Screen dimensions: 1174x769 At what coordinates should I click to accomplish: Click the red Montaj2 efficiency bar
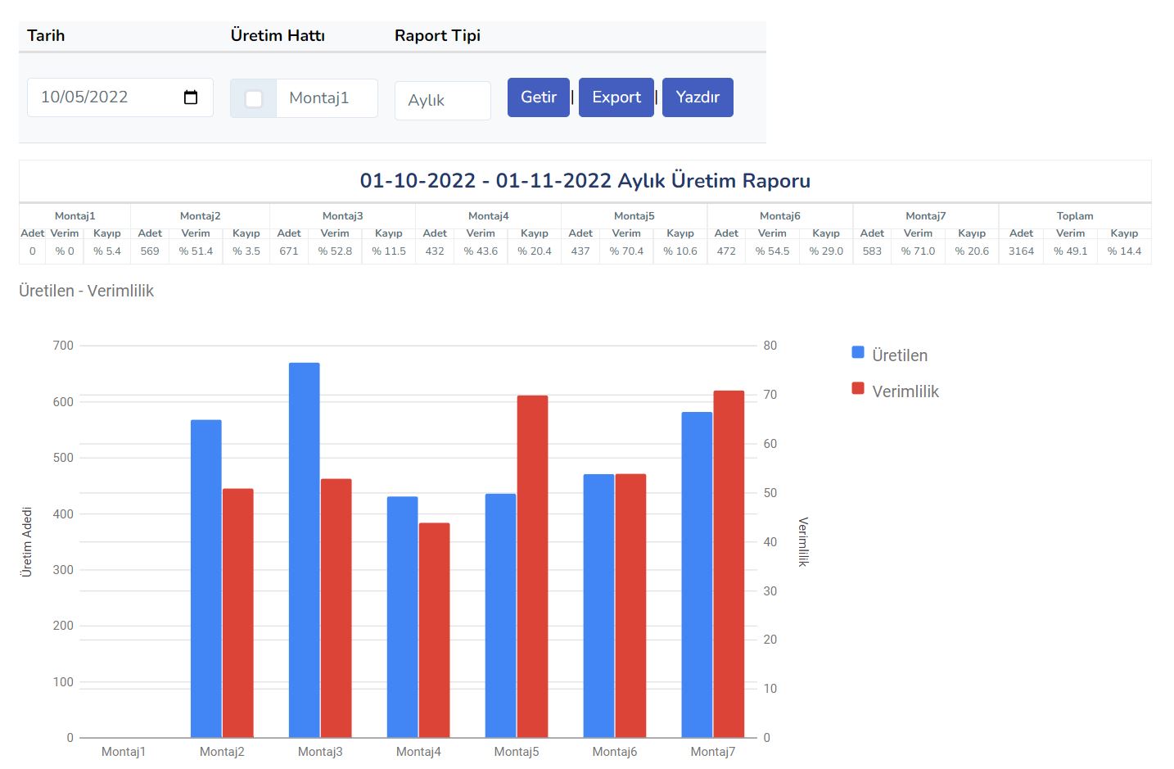coord(238,613)
